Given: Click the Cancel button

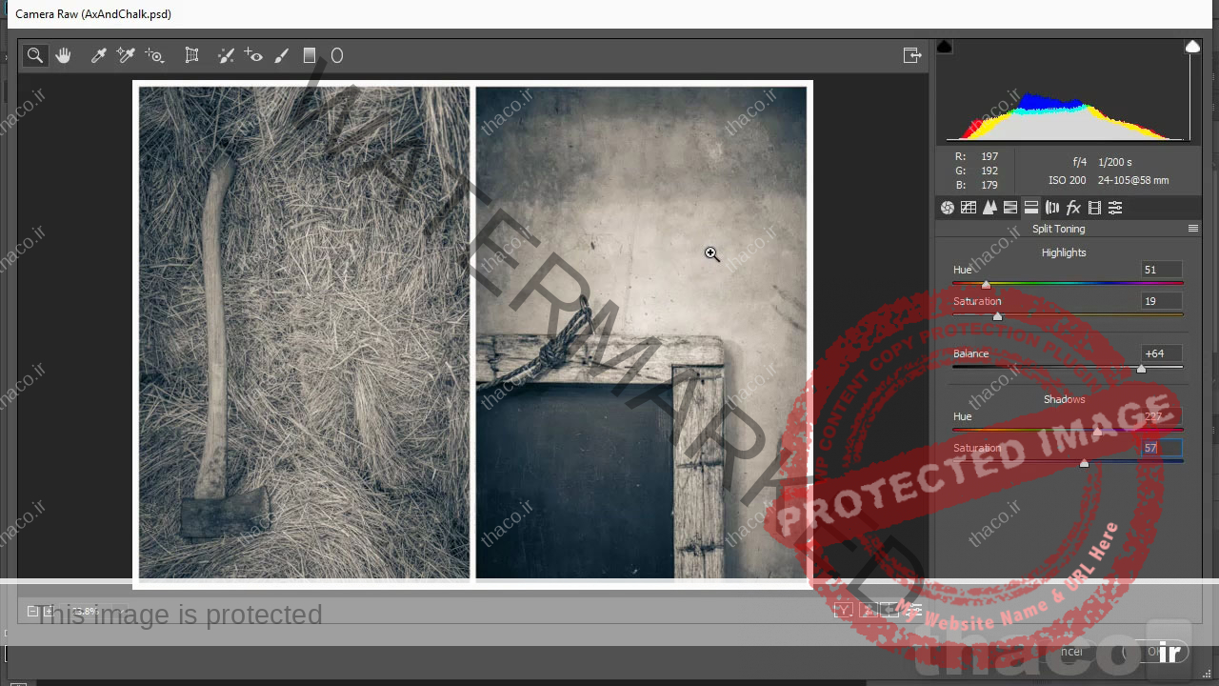Looking at the screenshot, I should click(x=1067, y=652).
